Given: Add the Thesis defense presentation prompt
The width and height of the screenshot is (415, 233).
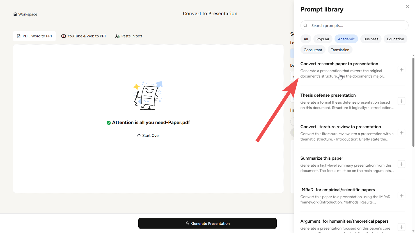Looking at the screenshot, I should (x=401, y=101).
